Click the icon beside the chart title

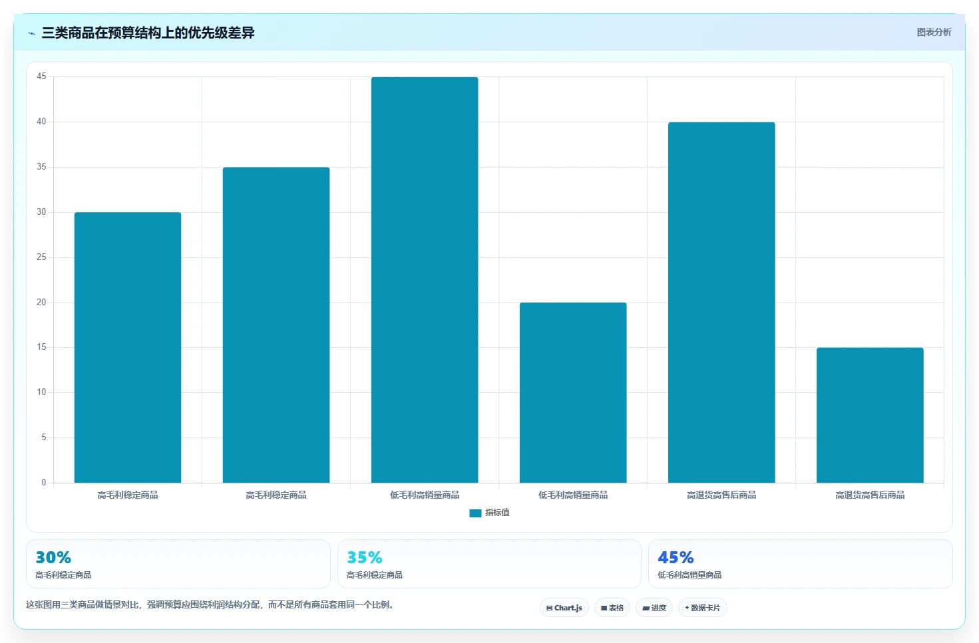[31, 33]
